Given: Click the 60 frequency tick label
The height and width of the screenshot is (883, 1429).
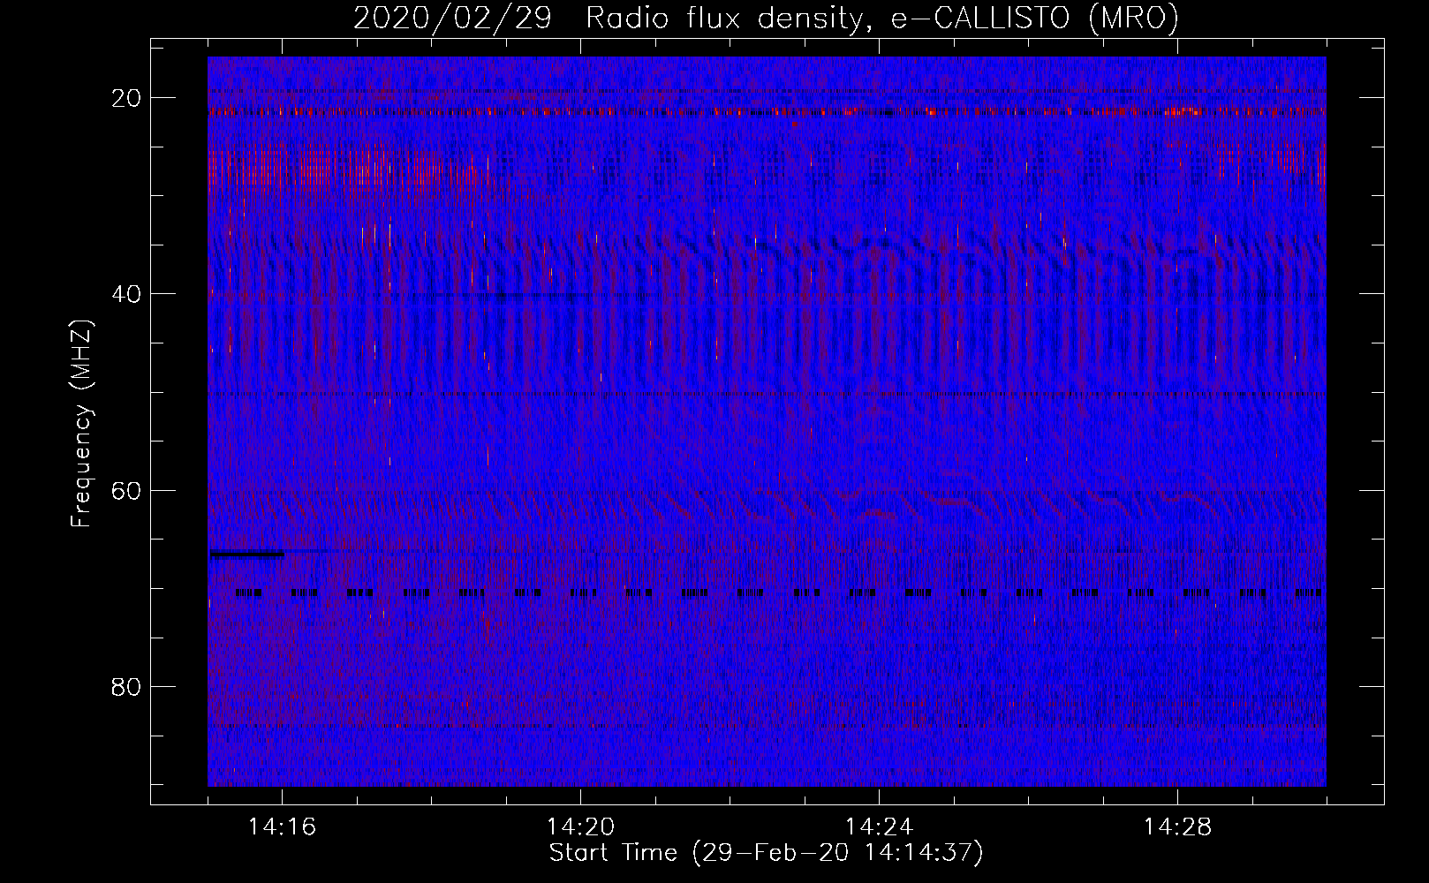Looking at the screenshot, I should (127, 490).
